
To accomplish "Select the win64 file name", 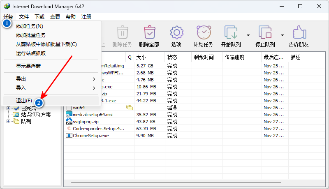I will coord(79,108).
